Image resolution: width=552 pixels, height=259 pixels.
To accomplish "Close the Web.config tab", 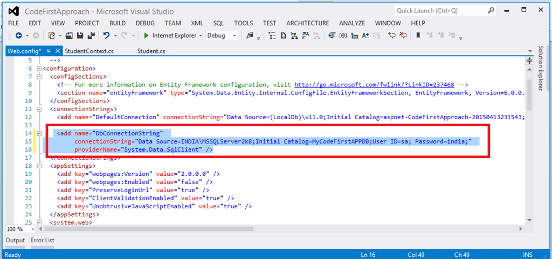I will [58, 51].
